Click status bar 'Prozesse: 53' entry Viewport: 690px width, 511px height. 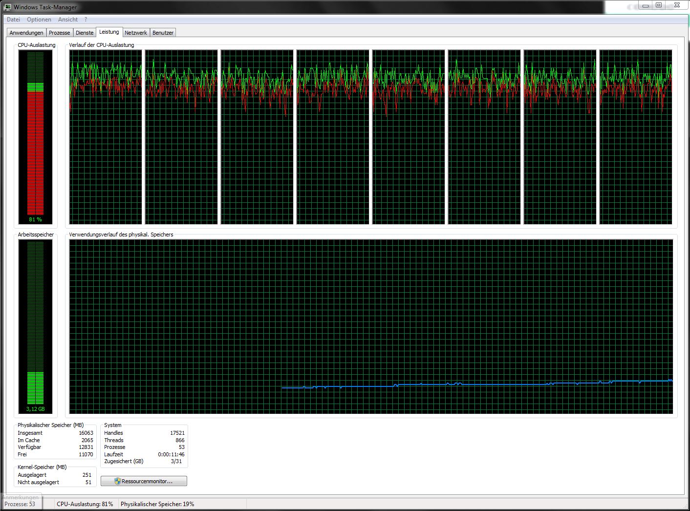point(20,504)
